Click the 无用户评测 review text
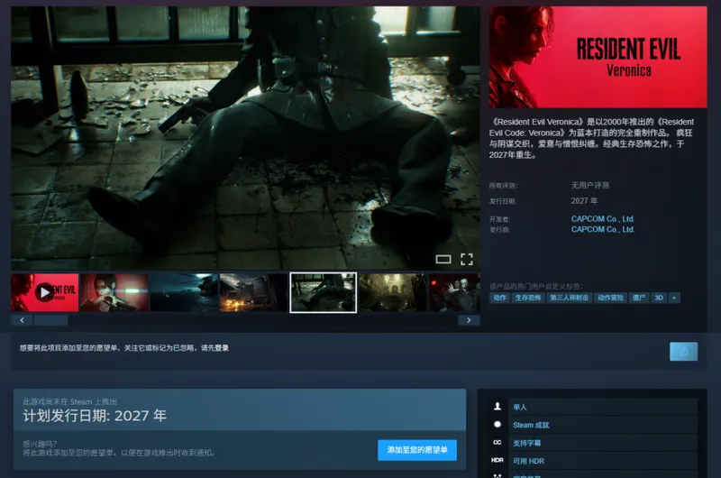Screen dimensions: 721x478 [x=590, y=185]
